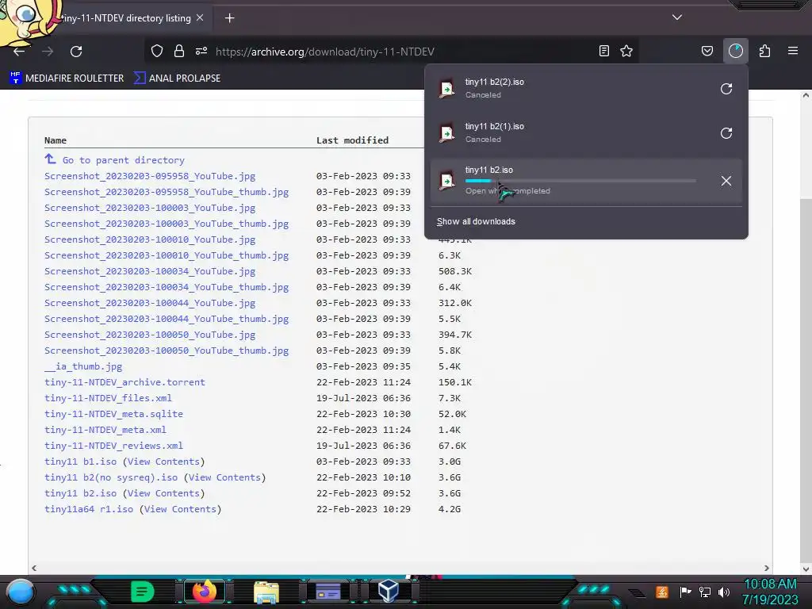
Task: Click the horizontal scrollbar left arrow
Action: pyautogui.click(x=34, y=568)
